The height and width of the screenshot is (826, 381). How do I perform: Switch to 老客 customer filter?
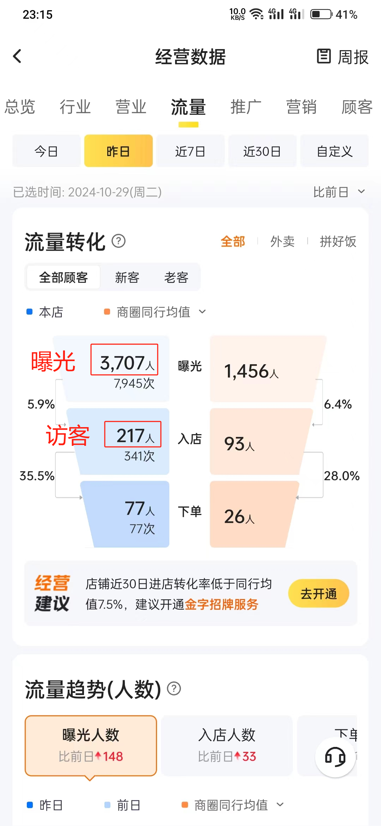click(x=176, y=277)
